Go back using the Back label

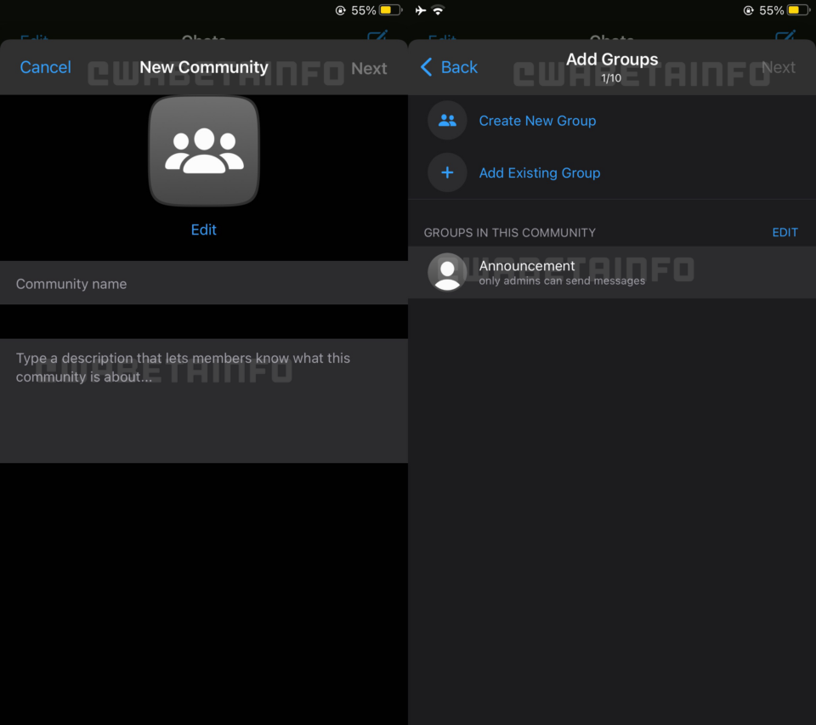point(459,67)
